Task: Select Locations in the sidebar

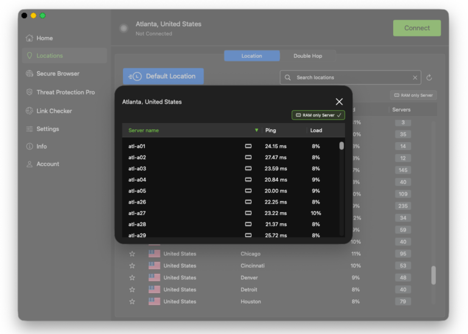Action: (x=64, y=55)
